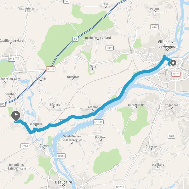Click the Théziers village label
The height and width of the screenshot is (189, 189).
54,105
